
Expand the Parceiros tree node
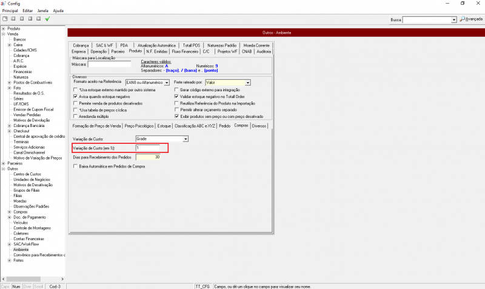click(x=4, y=163)
